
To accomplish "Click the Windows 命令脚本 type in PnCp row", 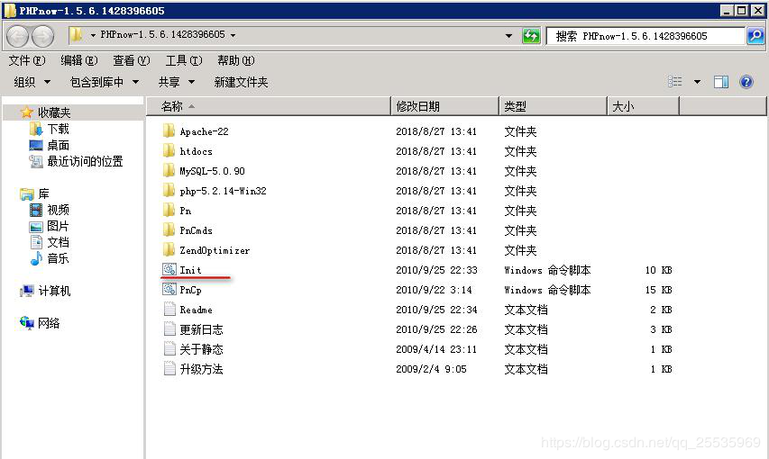I will click(547, 290).
